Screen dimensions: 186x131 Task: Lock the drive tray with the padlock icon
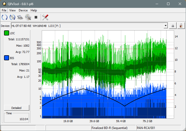[x=181, y=26]
